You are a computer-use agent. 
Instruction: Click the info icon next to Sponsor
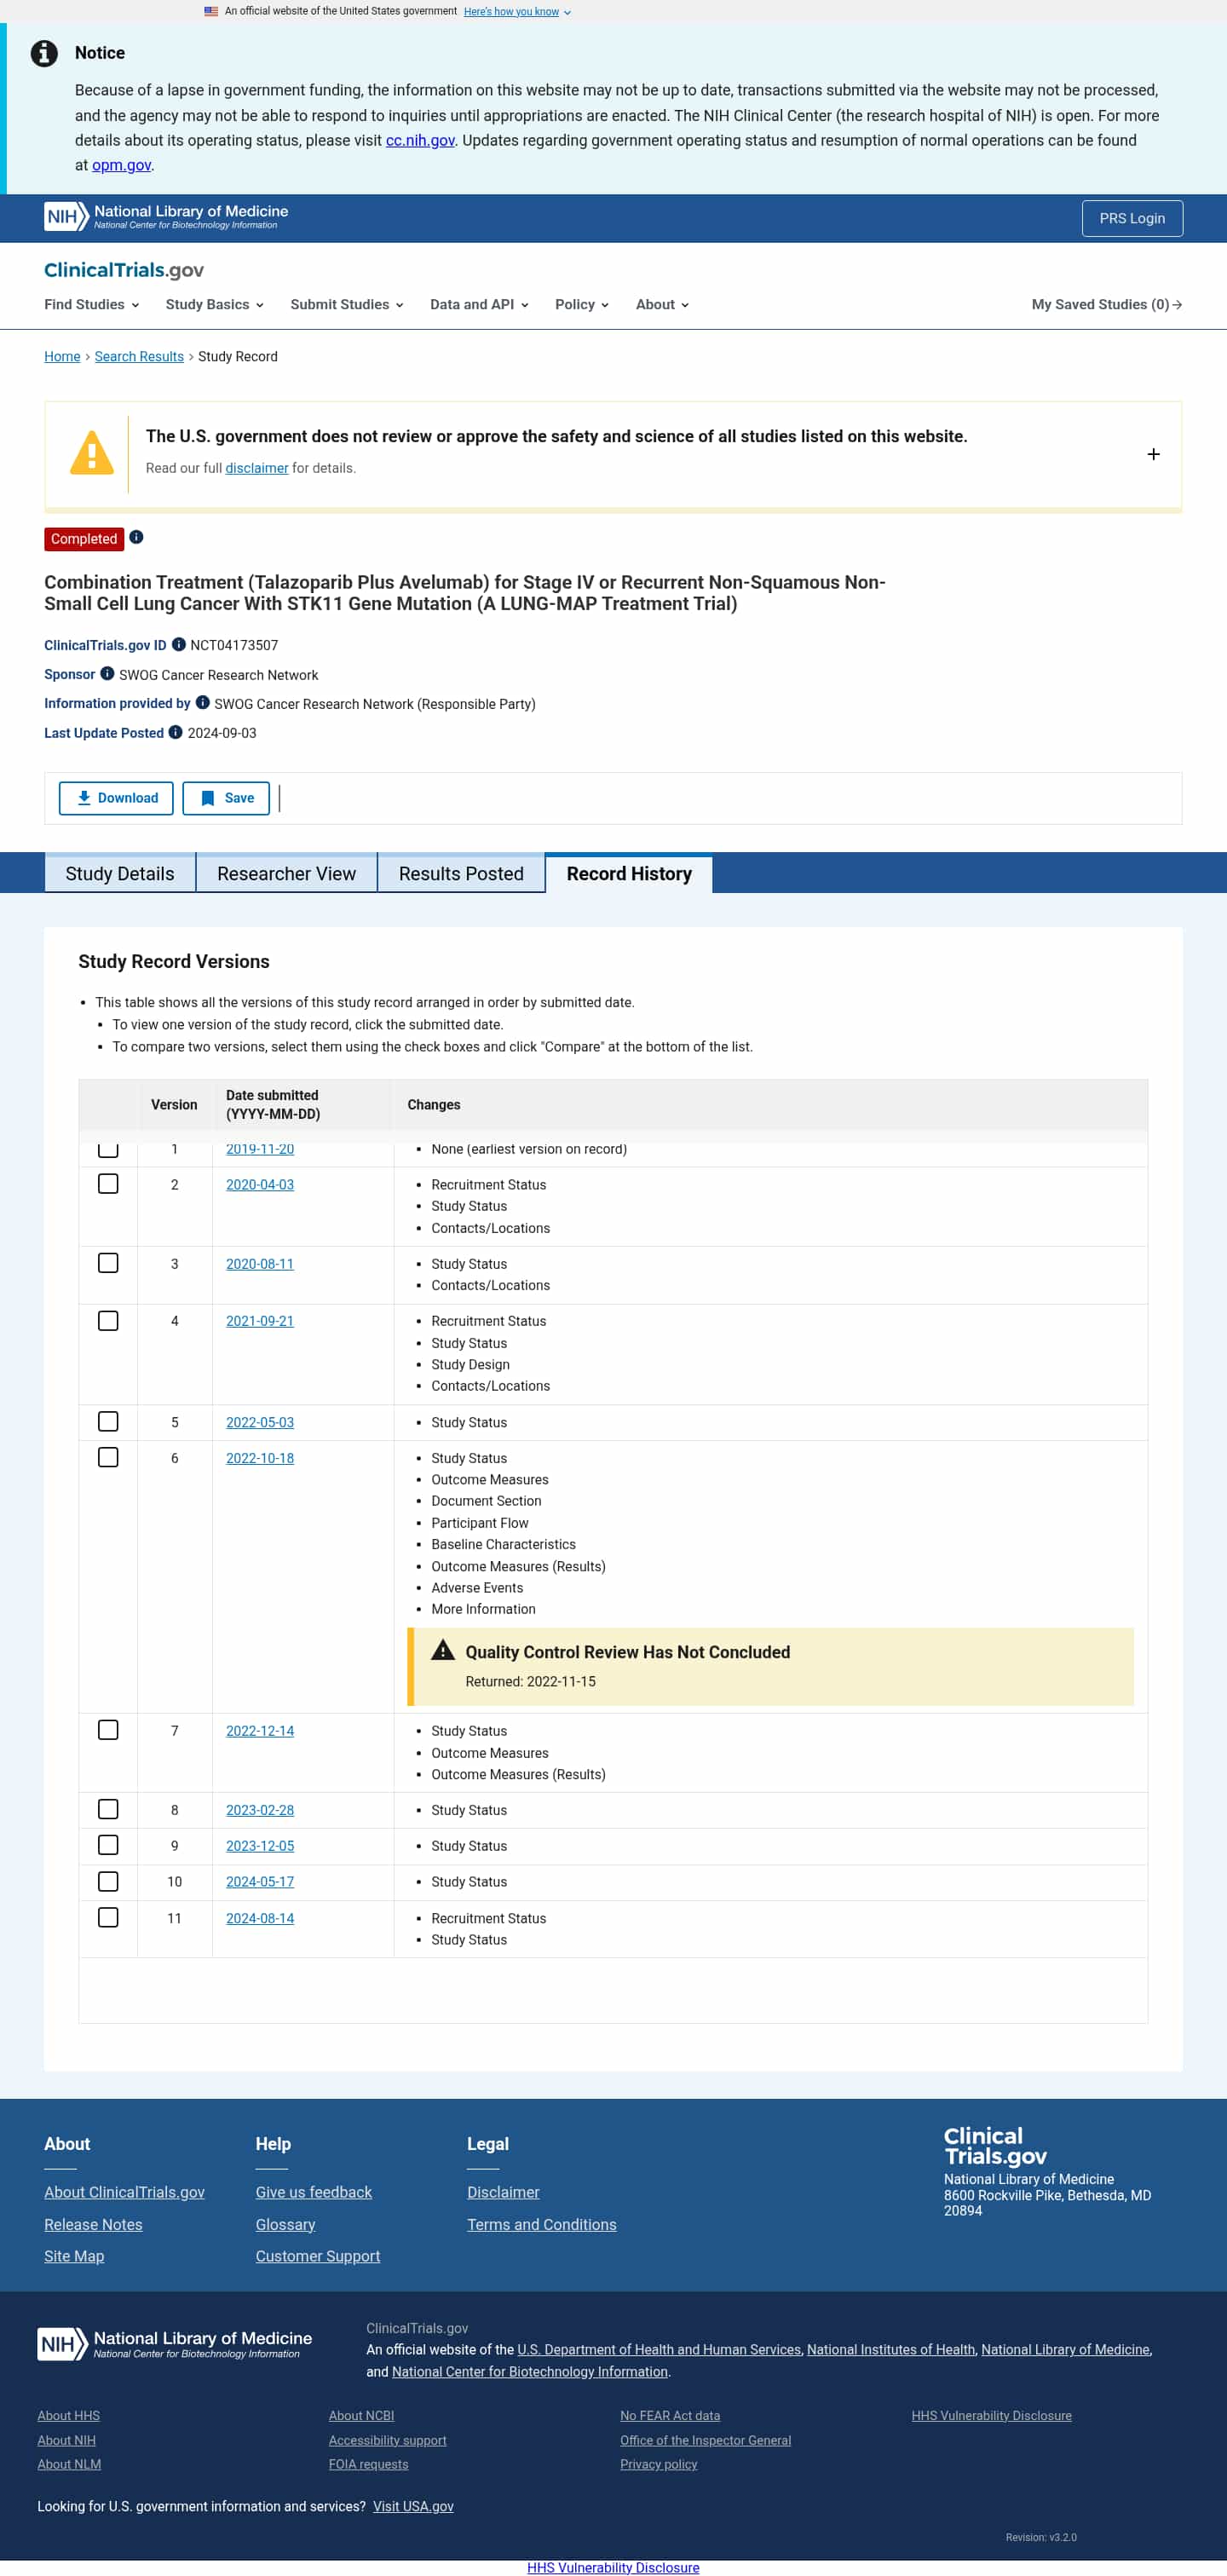(107, 673)
